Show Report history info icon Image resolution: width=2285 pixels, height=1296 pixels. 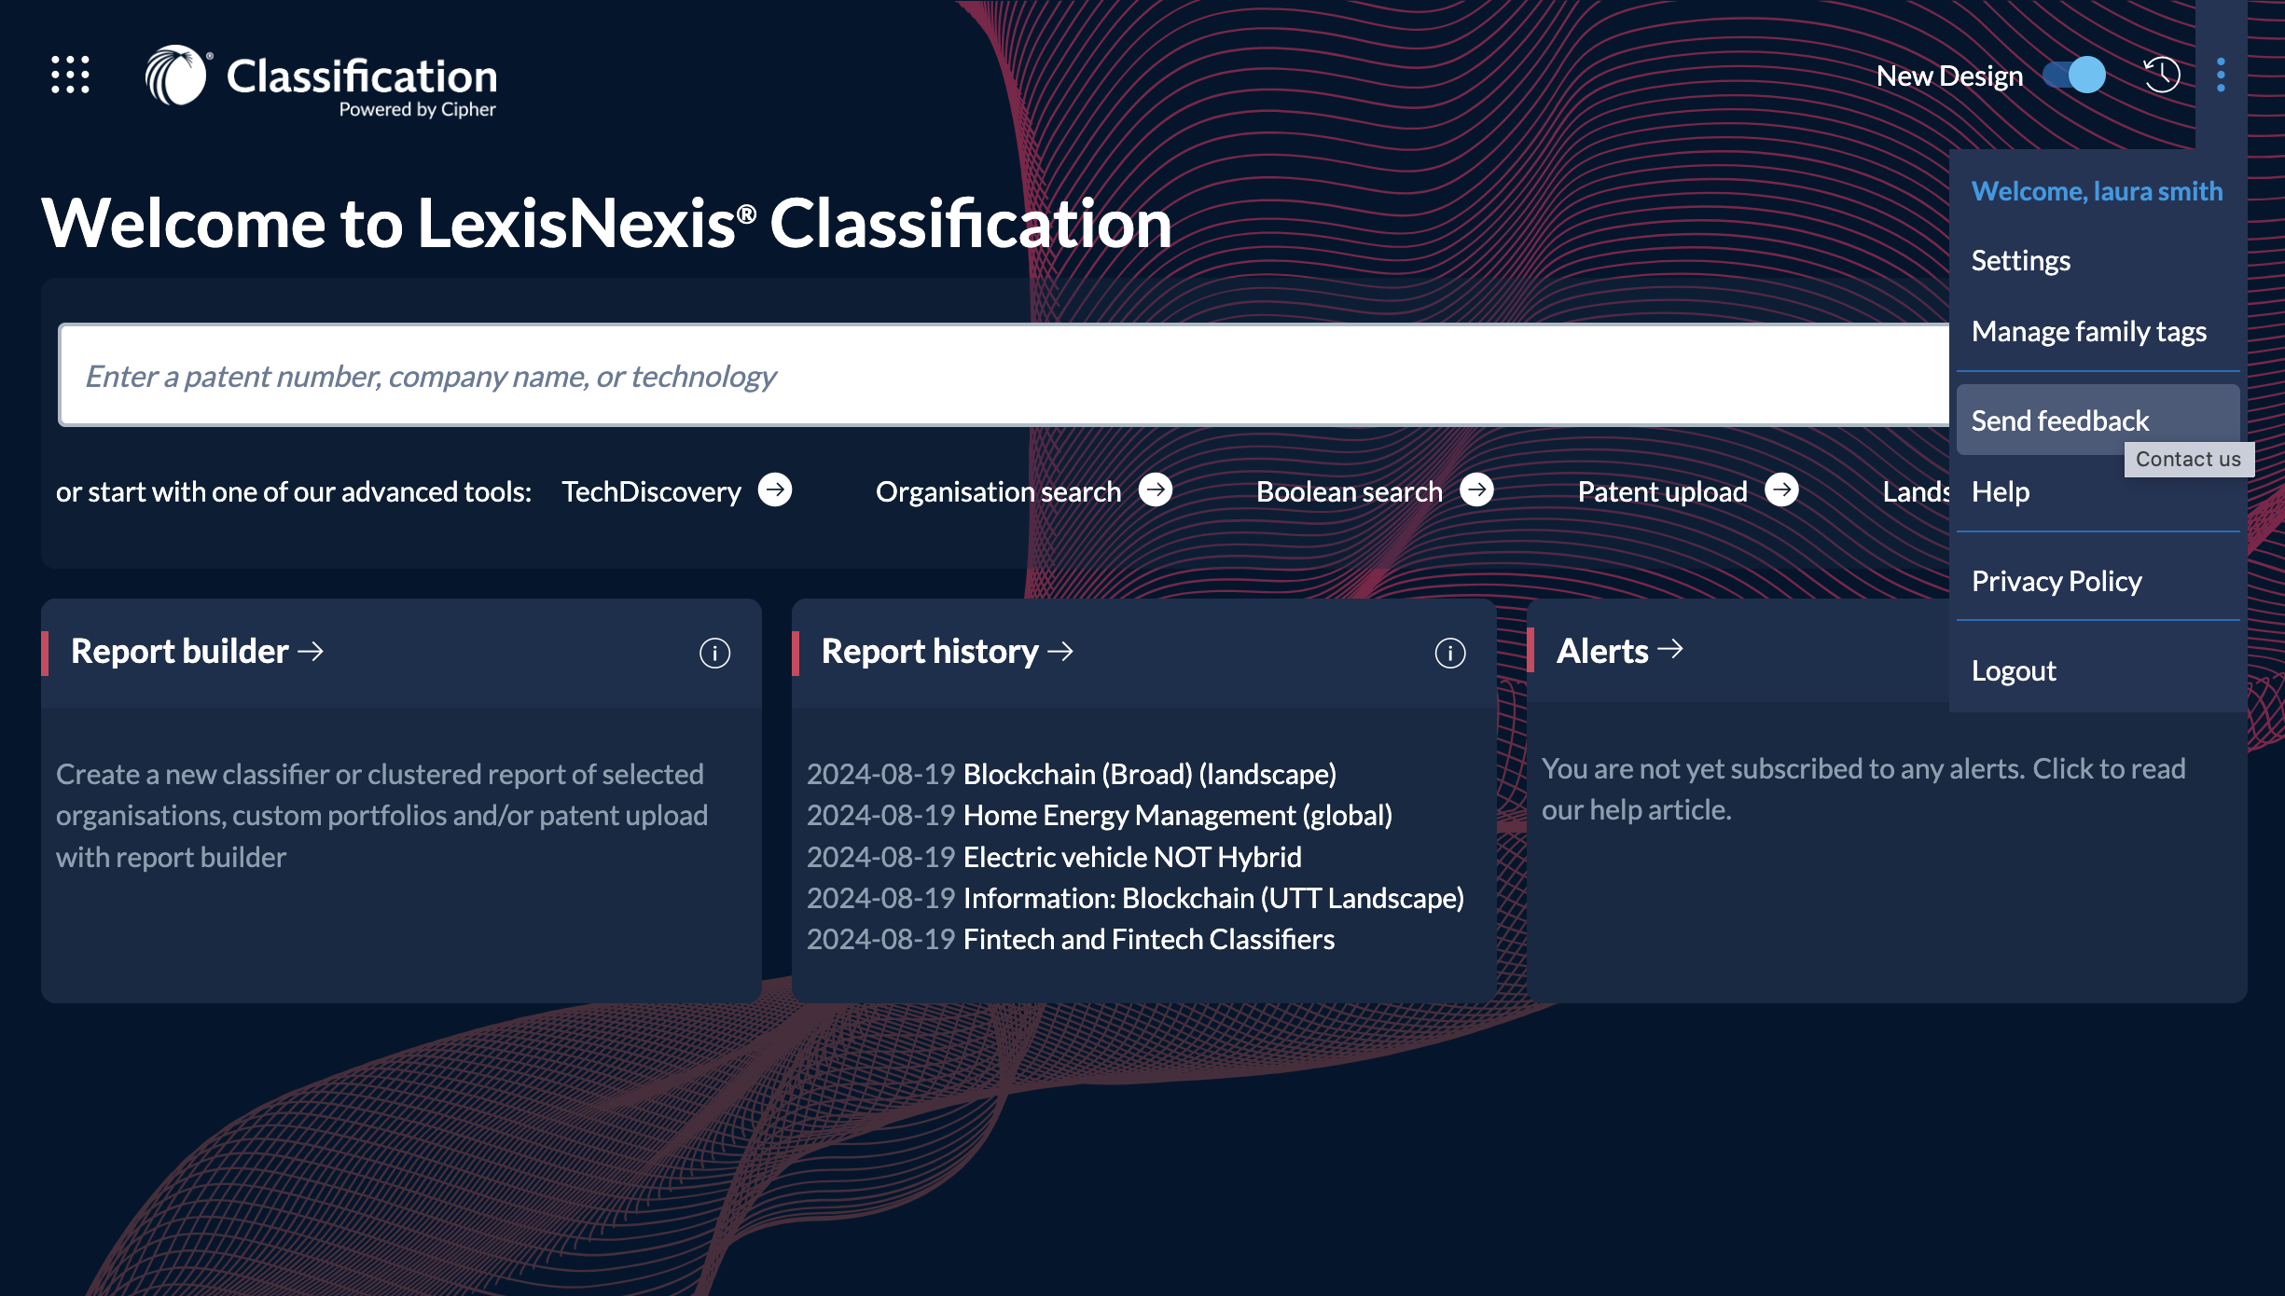pos(1449,653)
